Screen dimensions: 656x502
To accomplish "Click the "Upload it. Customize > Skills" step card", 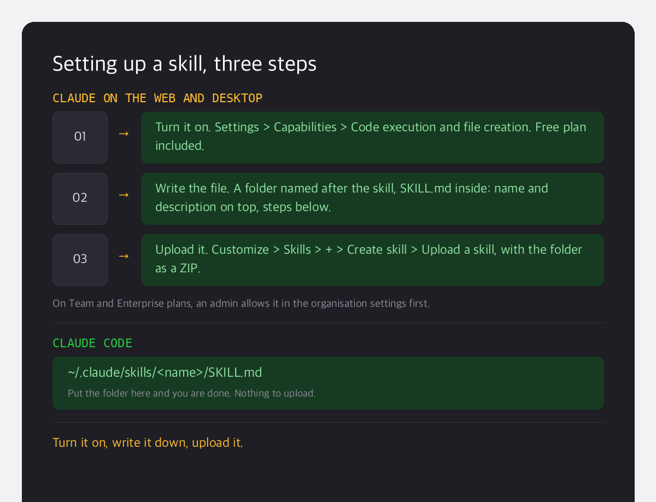I will point(372,260).
